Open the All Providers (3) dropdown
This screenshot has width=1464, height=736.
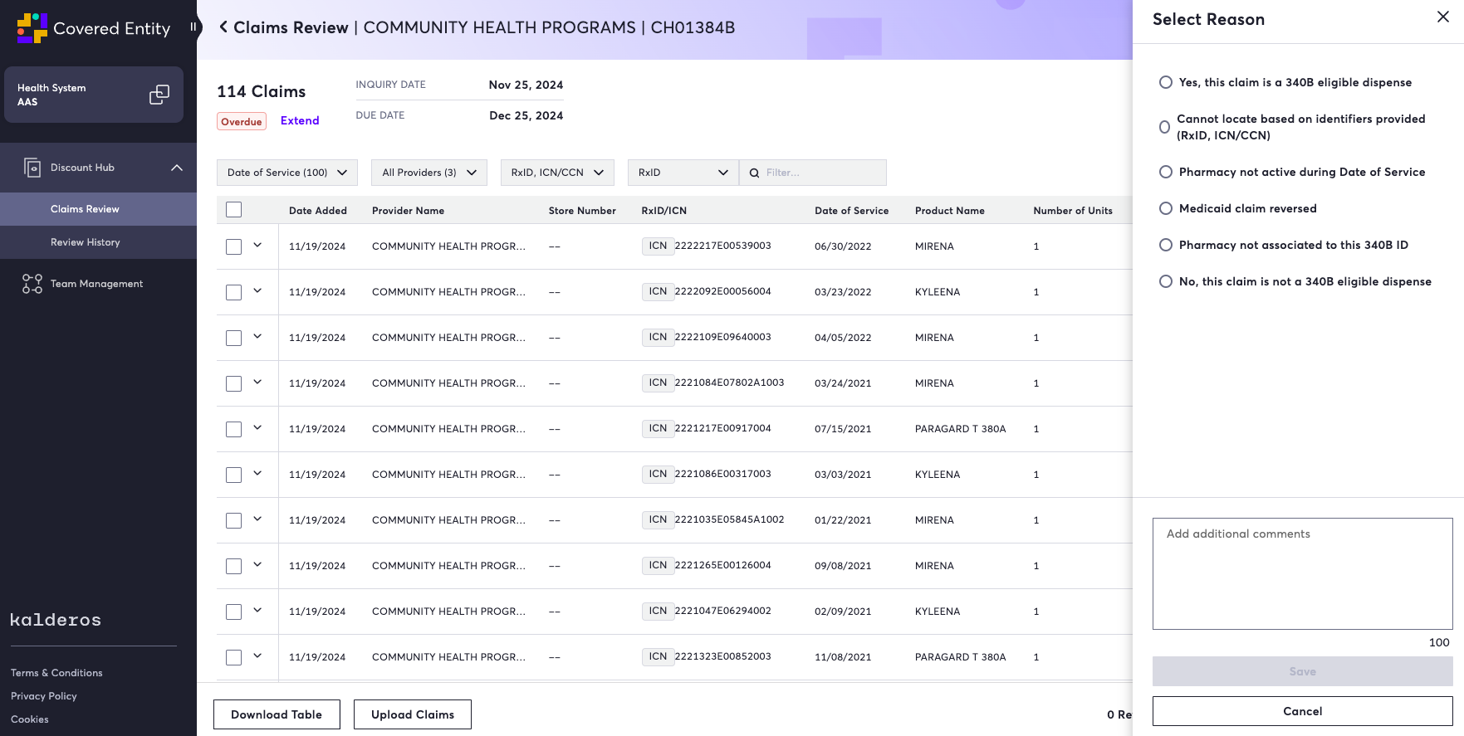point(429,173)
